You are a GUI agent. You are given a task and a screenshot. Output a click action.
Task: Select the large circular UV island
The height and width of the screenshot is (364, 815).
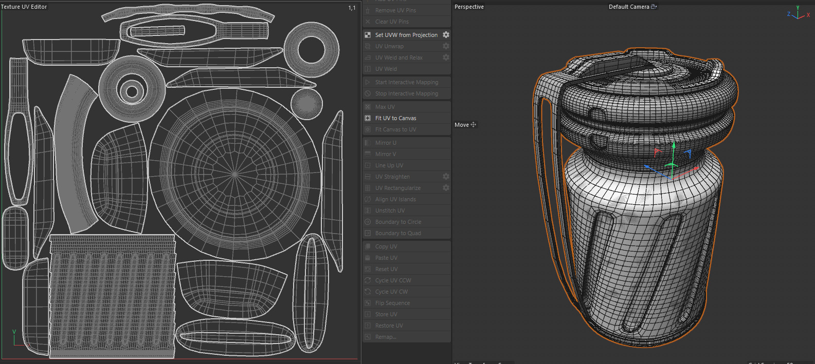click(x=235, y=174)
